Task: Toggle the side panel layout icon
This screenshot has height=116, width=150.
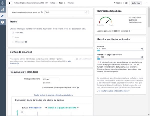Action: tap(10, 3)
